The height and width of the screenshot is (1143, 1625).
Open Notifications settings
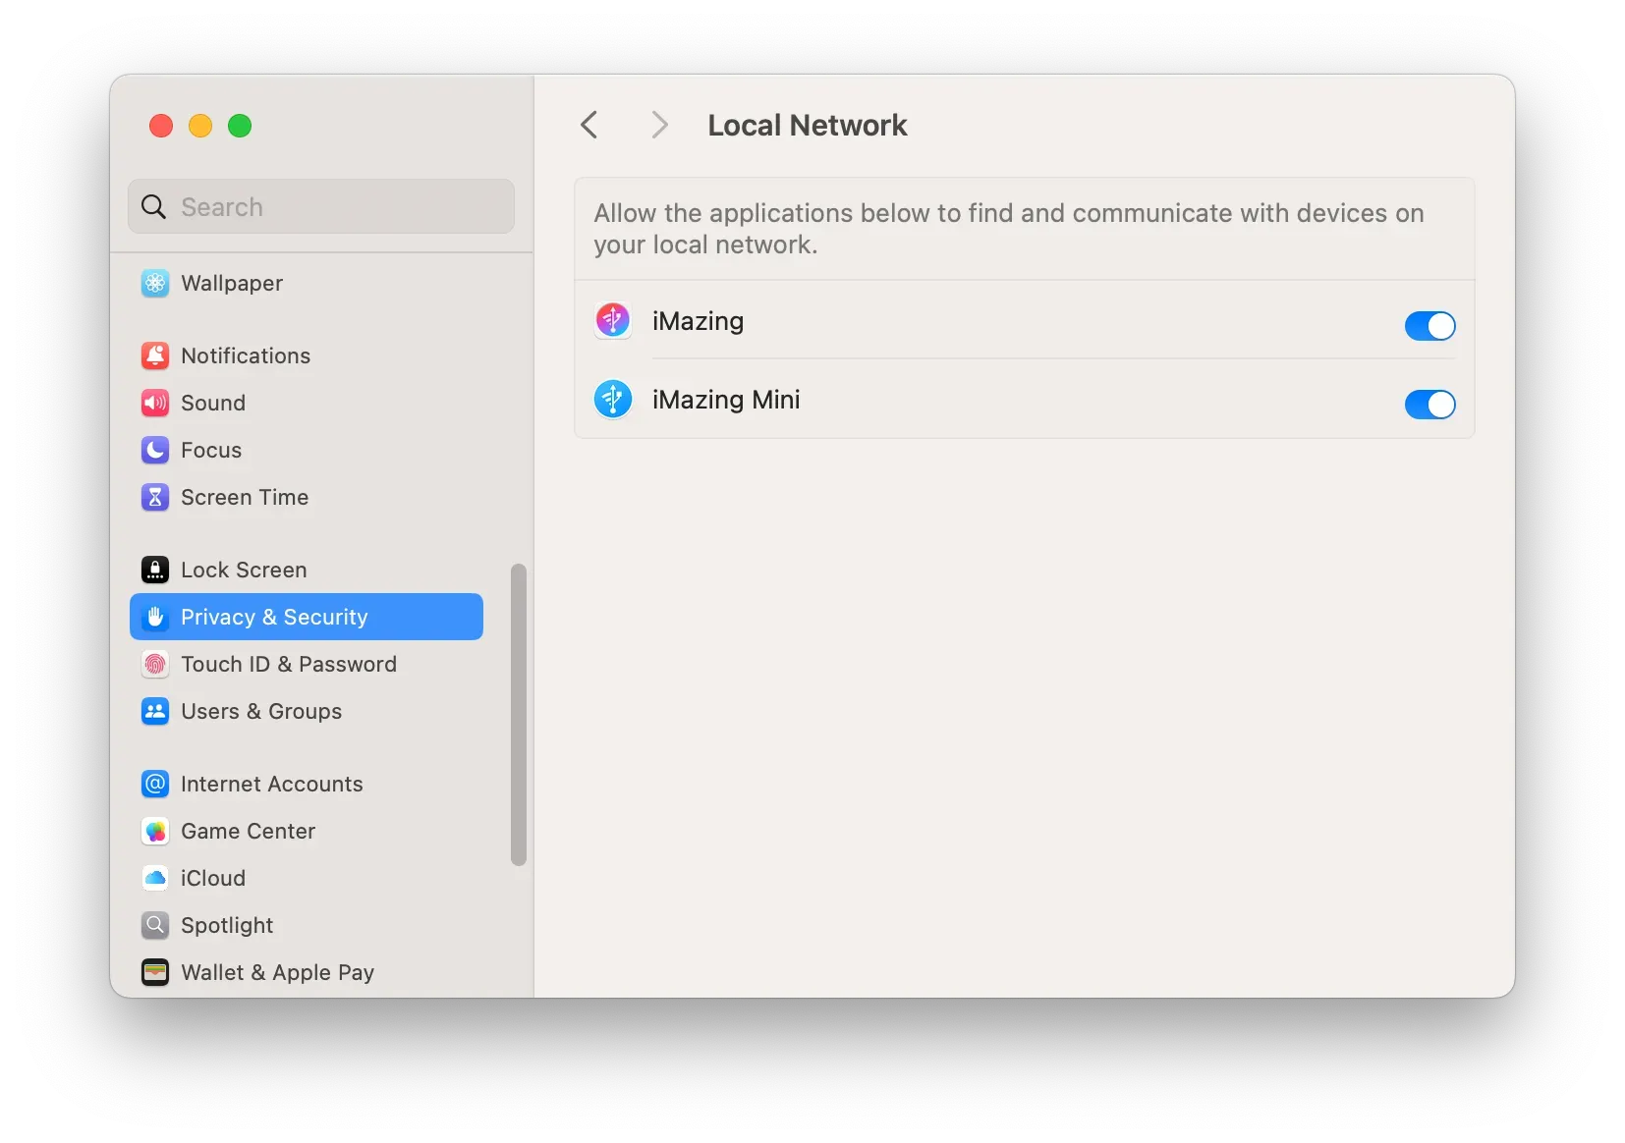[x=245, y=355]
